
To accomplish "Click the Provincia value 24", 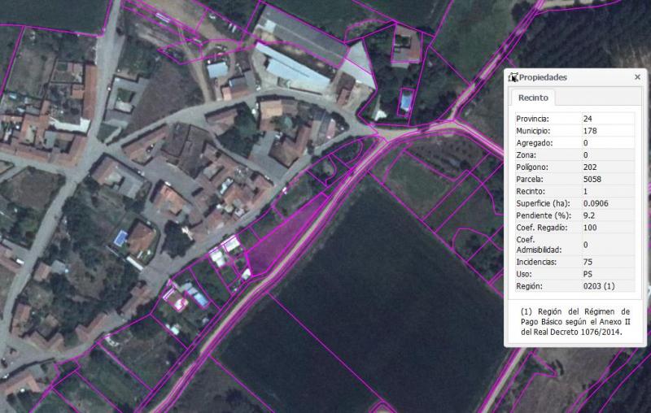I will 588,119.
